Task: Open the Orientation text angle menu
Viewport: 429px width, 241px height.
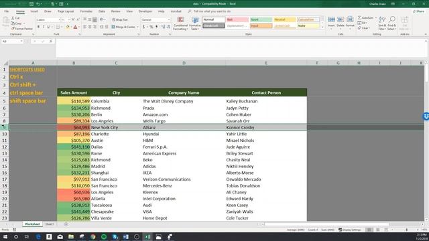Action: [103, 19]
